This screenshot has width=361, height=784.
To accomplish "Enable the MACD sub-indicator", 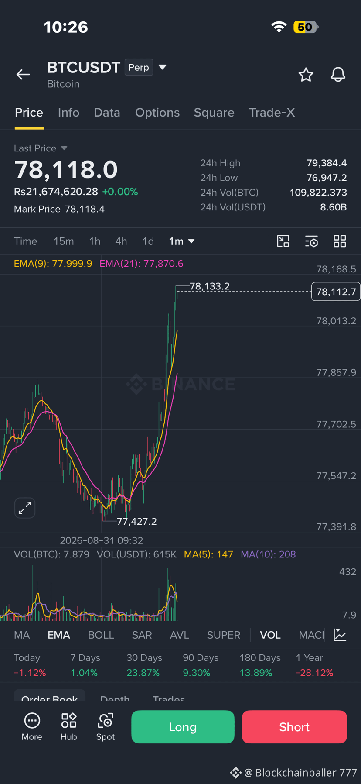I will pyautogui.click(x=312, y=635).
